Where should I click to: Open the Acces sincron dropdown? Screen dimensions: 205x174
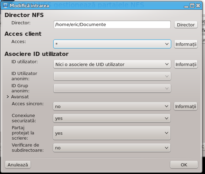[112, 106]
